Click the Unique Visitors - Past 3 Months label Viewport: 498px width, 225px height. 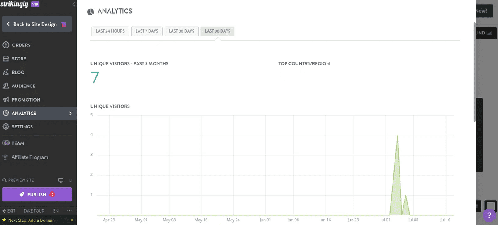[x=129, y=64]
